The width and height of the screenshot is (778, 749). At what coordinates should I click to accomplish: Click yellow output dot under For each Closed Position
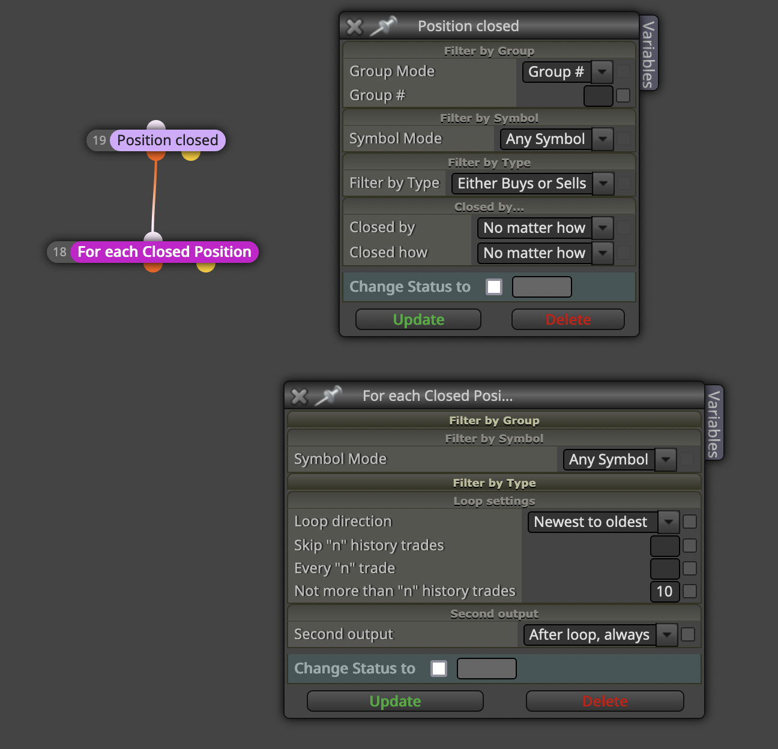pos(206,266)
